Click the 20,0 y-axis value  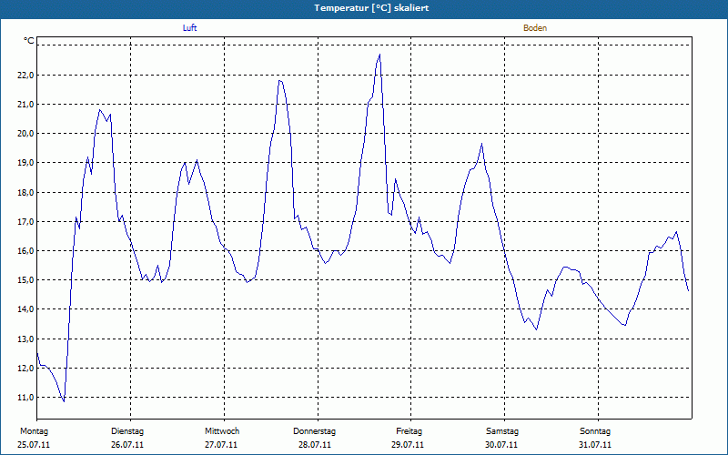coord(25,133)
